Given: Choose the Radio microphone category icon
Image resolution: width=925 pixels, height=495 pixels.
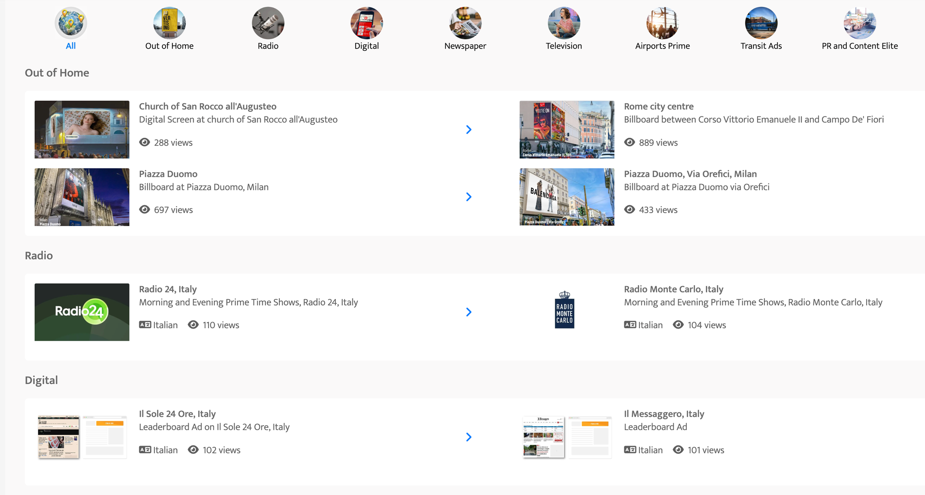Looking at the screenshot, I should pos(268,23).
